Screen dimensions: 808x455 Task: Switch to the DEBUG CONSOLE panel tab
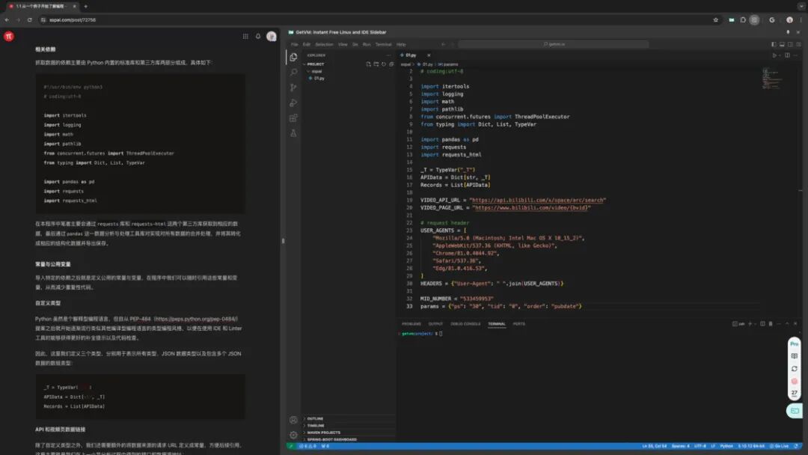click(x=465, y=323)
